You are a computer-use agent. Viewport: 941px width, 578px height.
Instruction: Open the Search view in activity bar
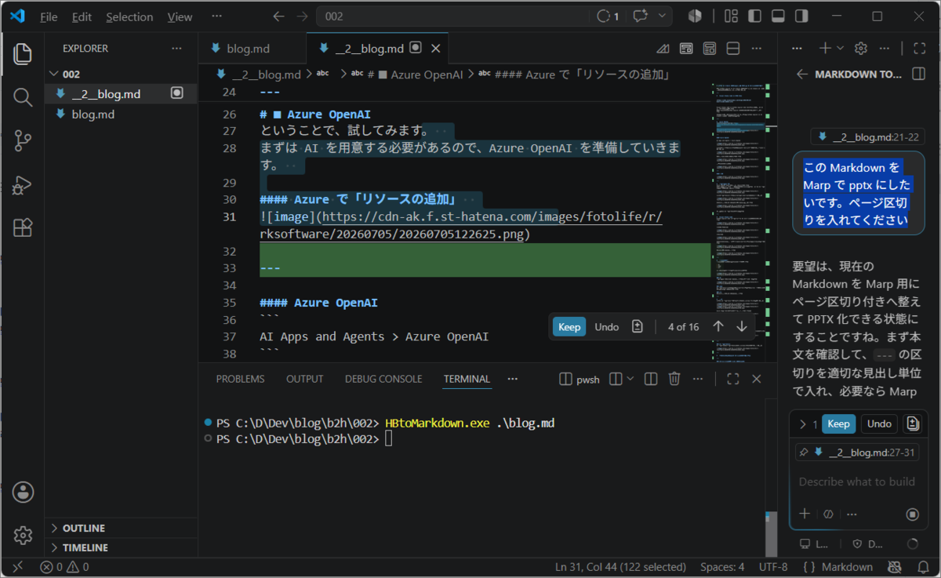click(23, 97)
